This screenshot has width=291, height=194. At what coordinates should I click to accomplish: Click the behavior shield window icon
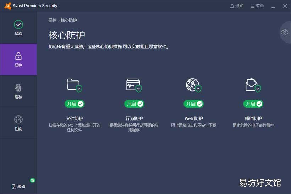[x=134, y=85]
